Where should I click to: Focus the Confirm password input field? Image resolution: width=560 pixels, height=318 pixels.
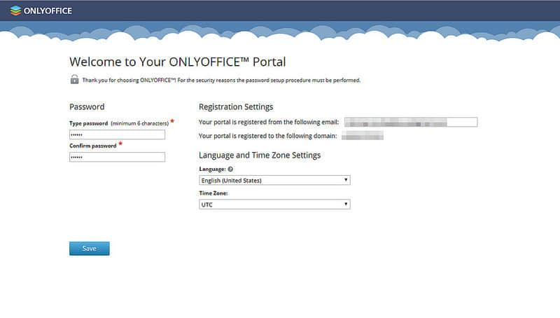(117, 157)
